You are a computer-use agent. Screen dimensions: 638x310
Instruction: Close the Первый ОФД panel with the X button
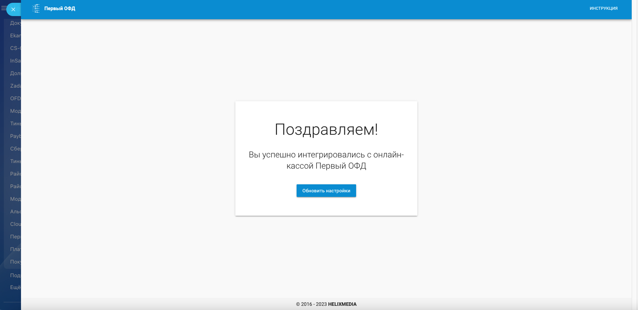click(x=13, y=9)
